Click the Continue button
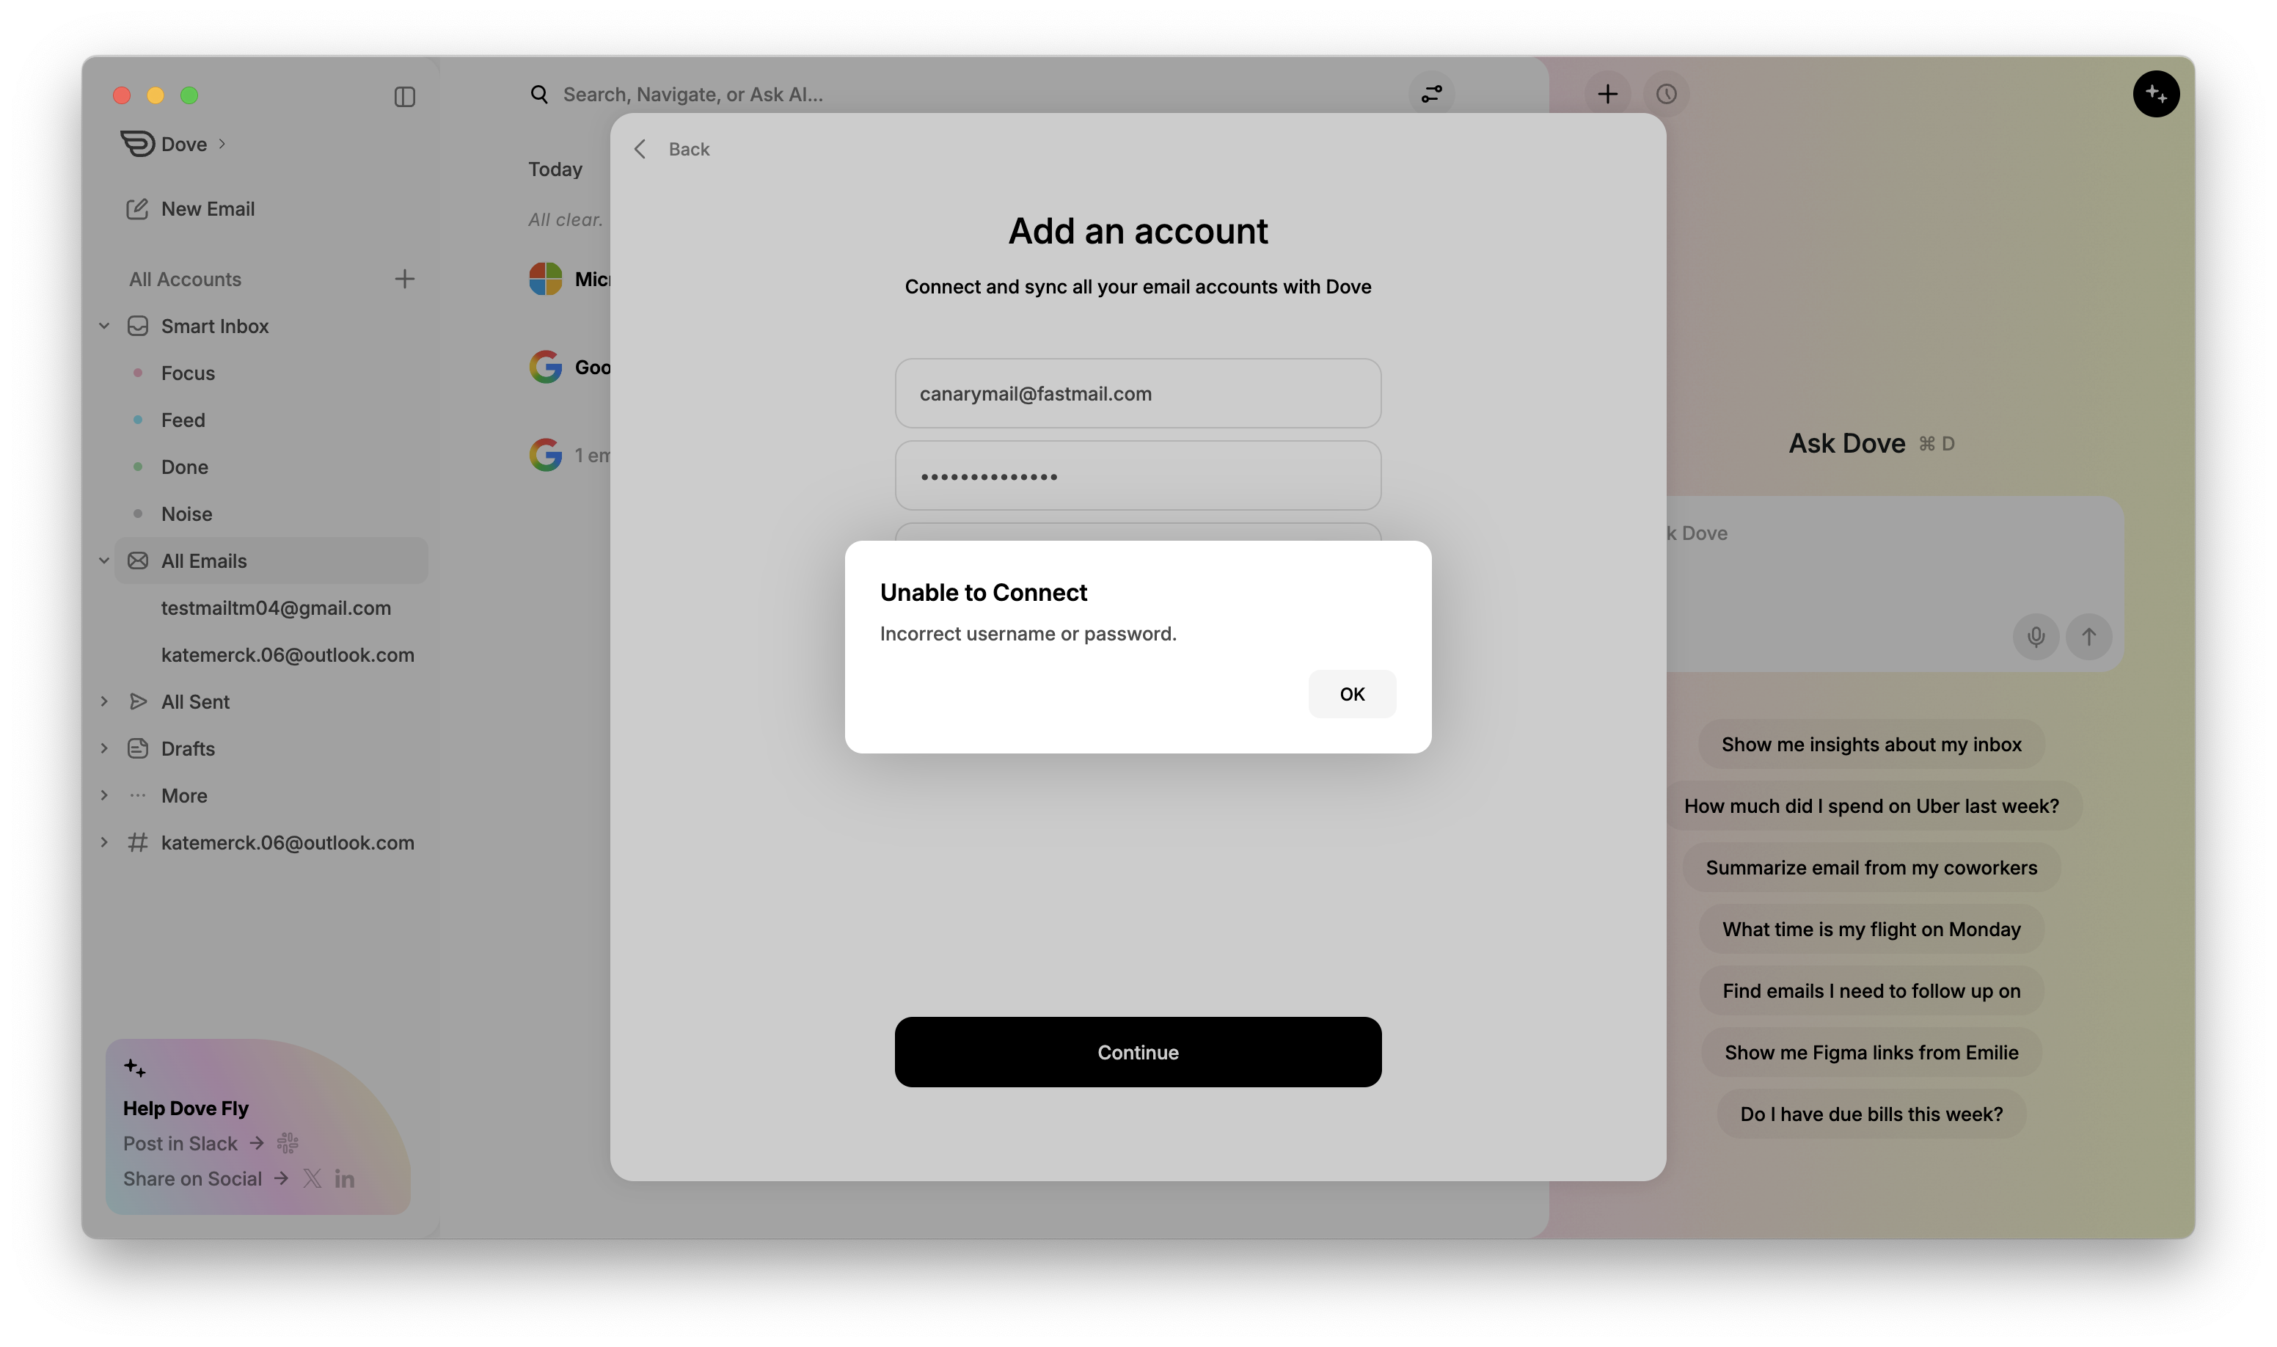This screenshot has height=1347, width=2277. (1137, 1052)
